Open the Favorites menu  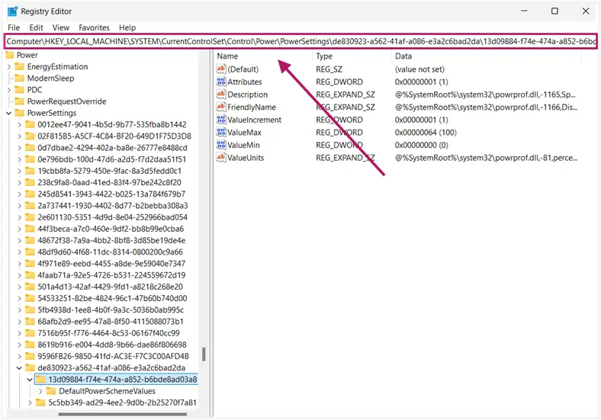point(94,27)
